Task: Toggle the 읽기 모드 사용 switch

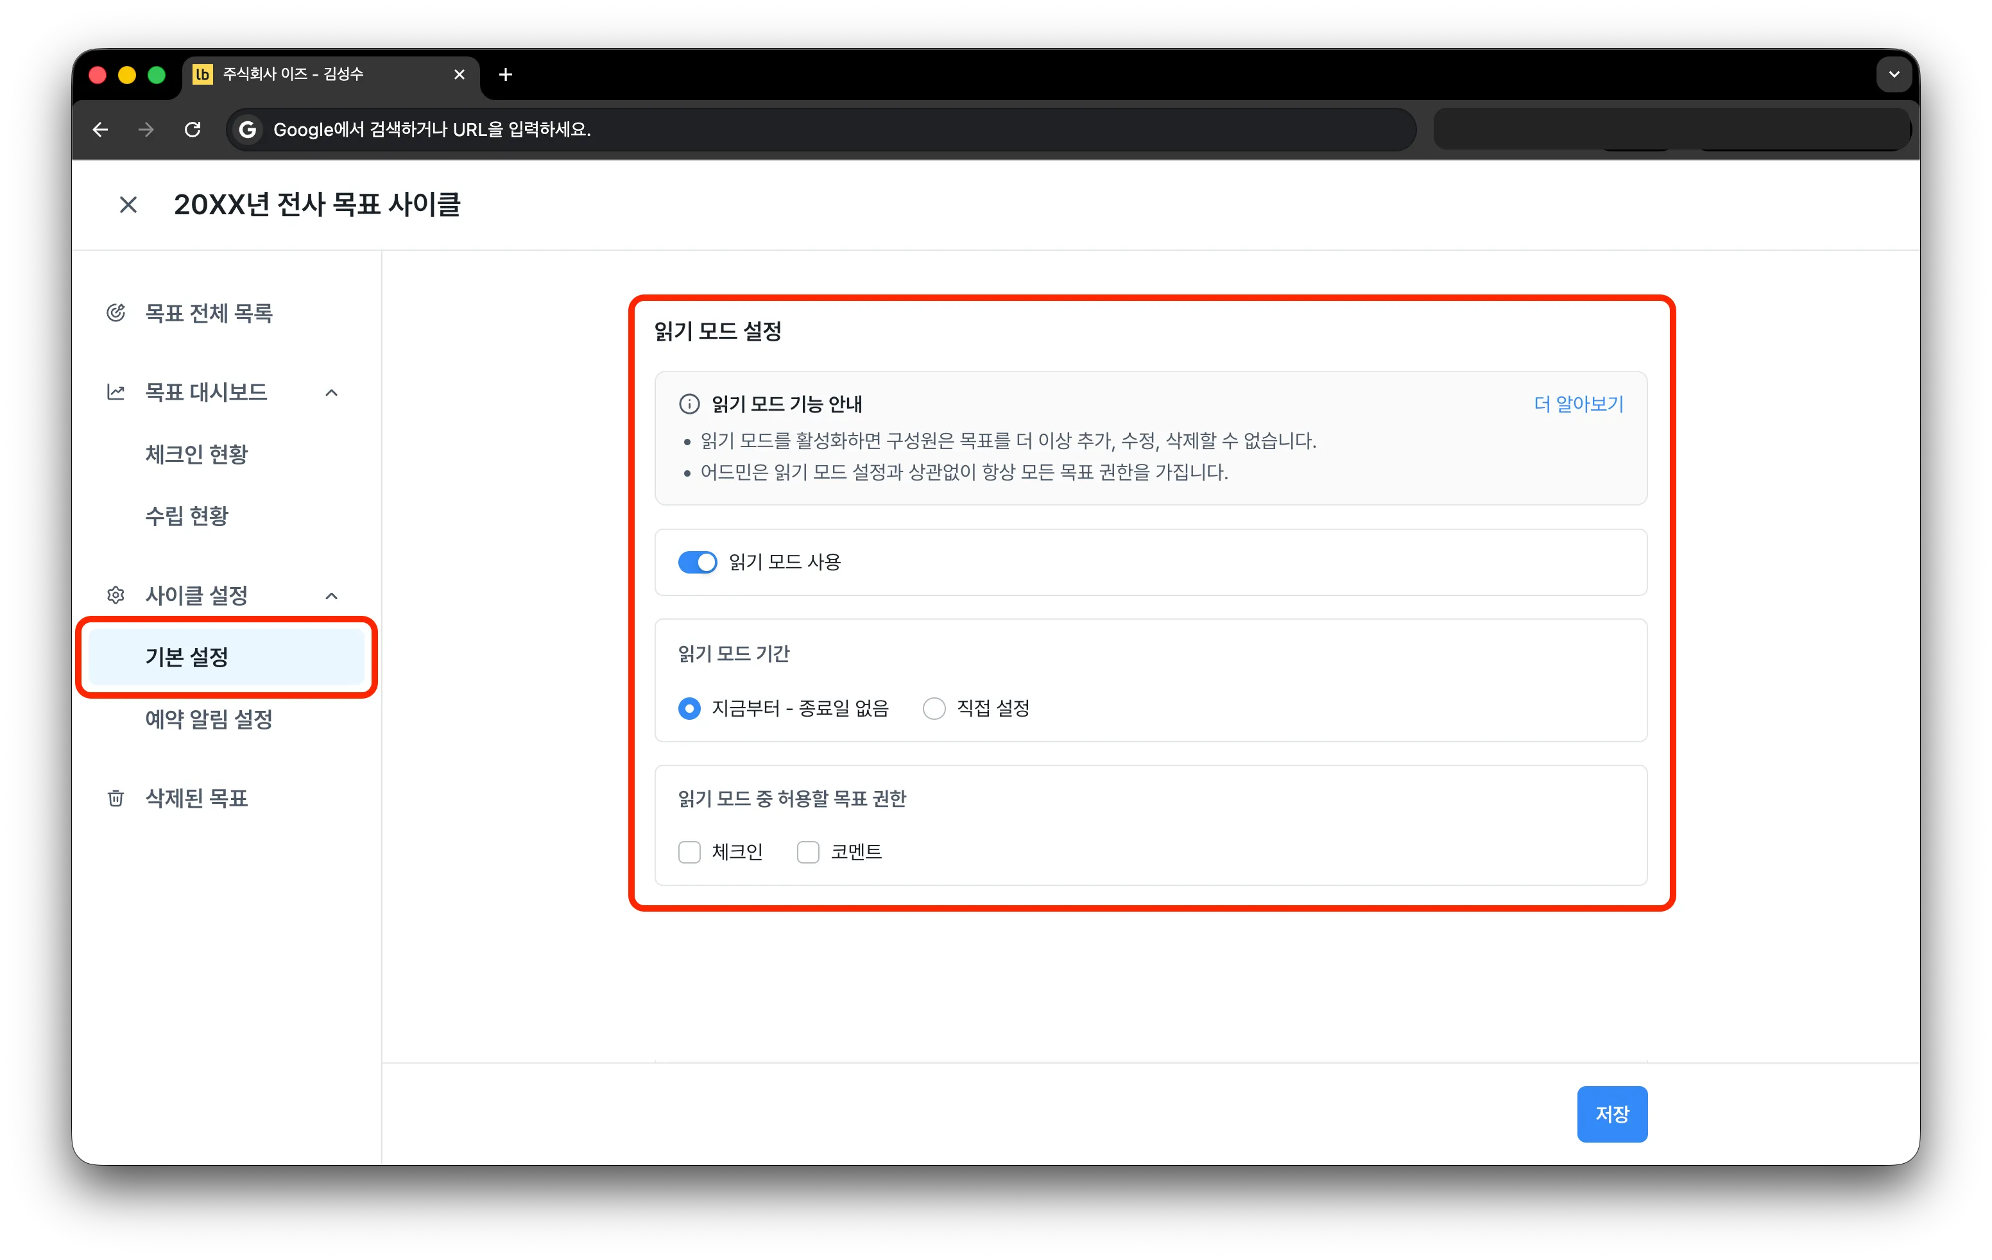Action: click(x=698, y=562)
